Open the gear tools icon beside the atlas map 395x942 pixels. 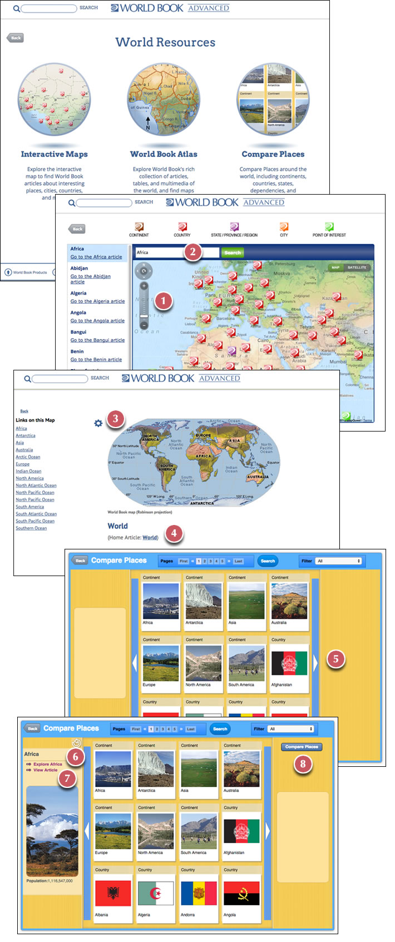tap(98, 423)
